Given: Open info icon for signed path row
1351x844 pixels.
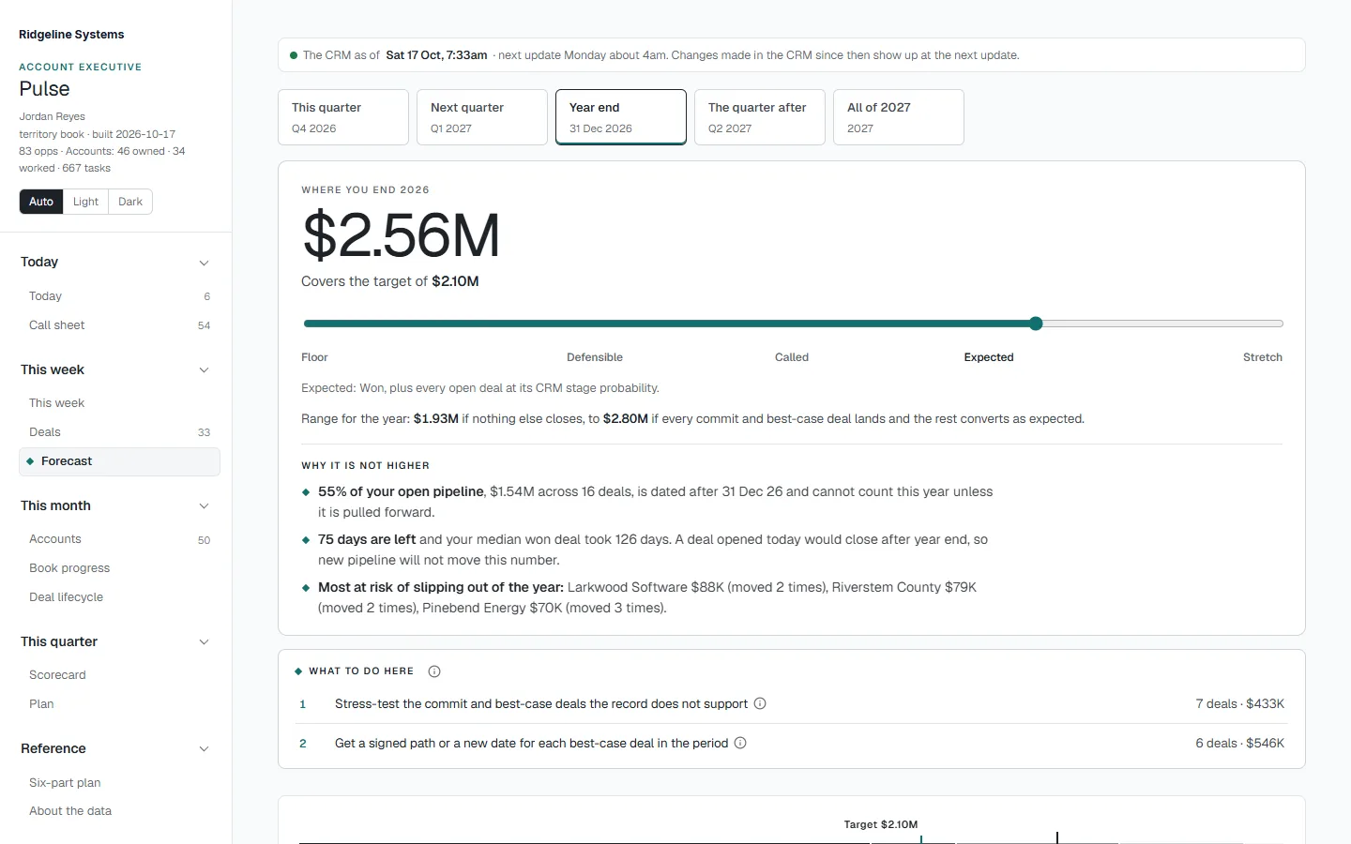Looking at the screenshot, I should point(740,743).
